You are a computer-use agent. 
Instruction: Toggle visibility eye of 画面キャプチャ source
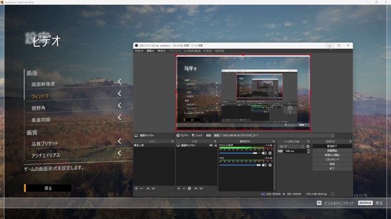pyautogui.click(x=211, y=145)
